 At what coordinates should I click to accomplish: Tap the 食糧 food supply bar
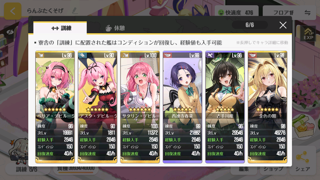76,169
